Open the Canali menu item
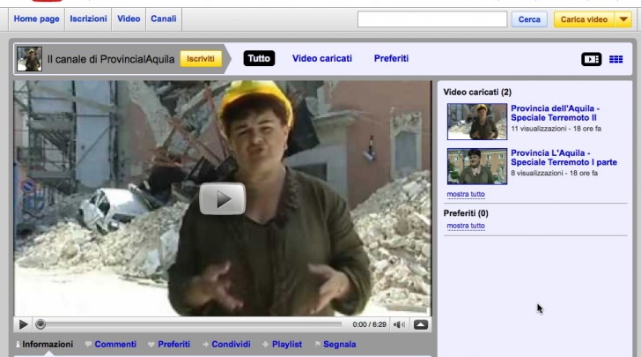This screenshot has height=357, width=641. 164,19
